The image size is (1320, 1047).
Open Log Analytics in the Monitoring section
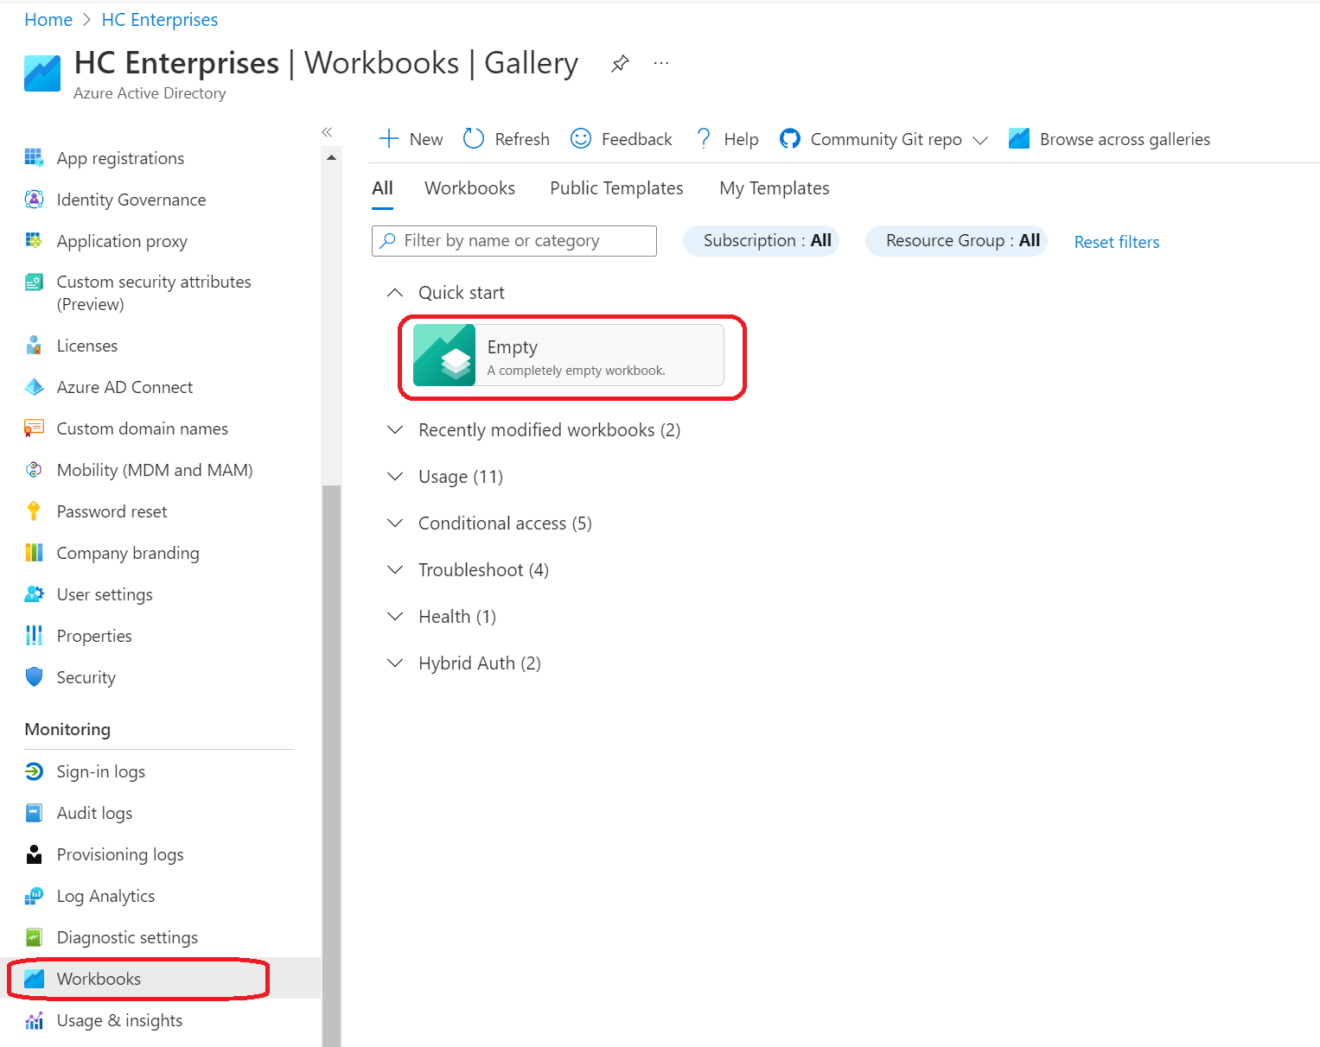tap(105, 896)
